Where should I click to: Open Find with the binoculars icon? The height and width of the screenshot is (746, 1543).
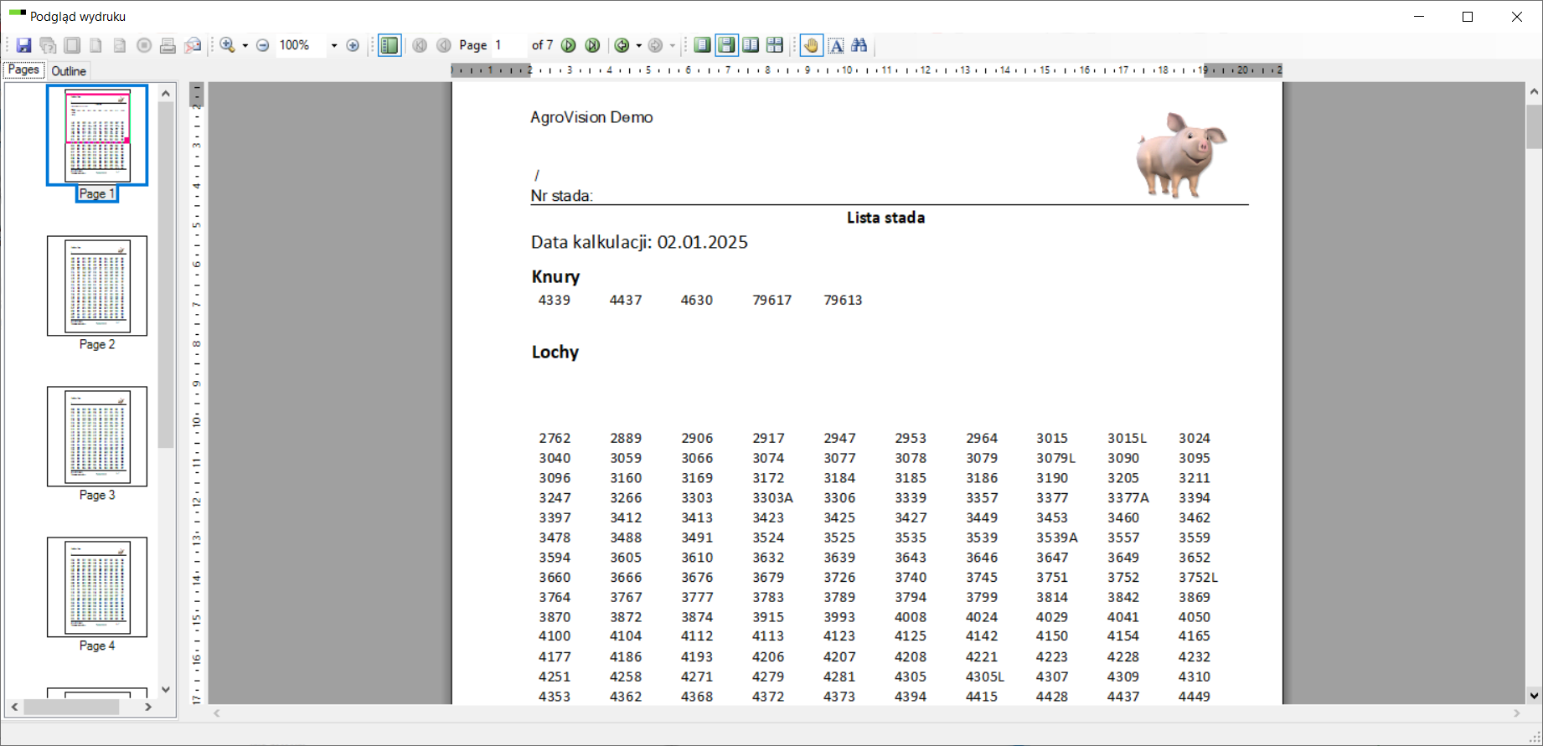859,45
